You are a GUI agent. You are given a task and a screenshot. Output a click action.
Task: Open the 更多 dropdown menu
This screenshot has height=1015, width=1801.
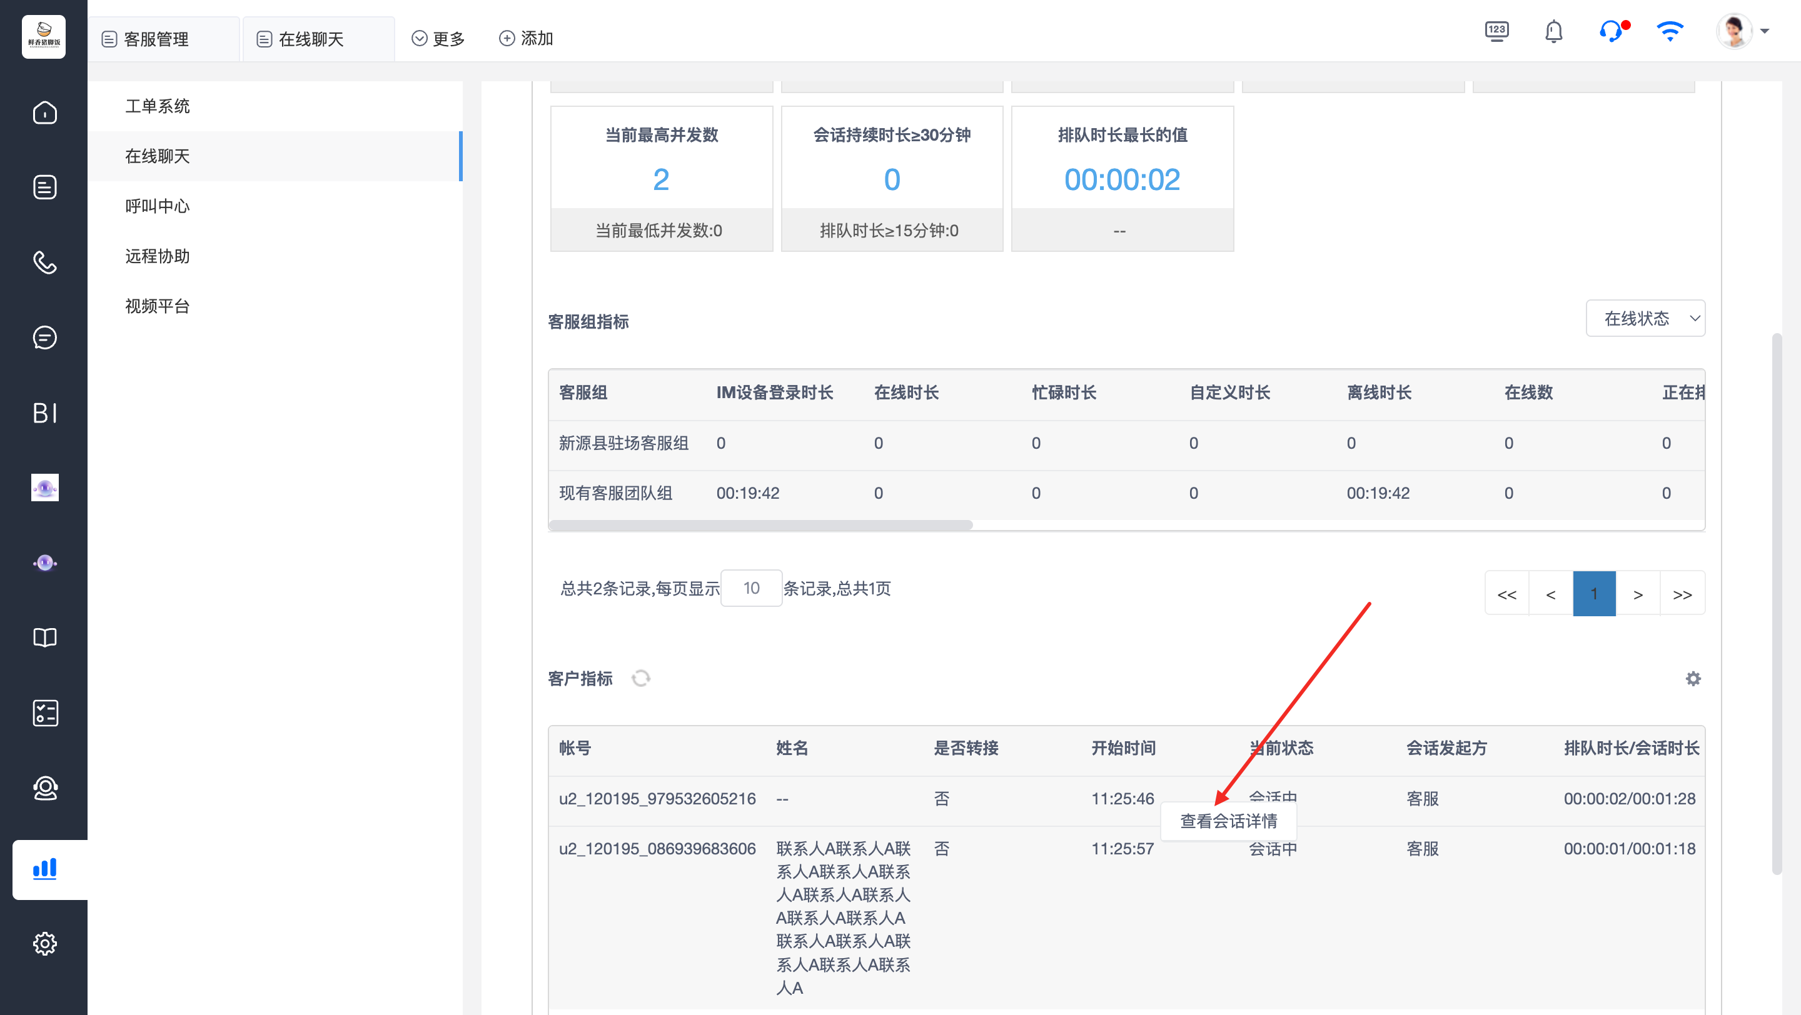coord(438,38)
